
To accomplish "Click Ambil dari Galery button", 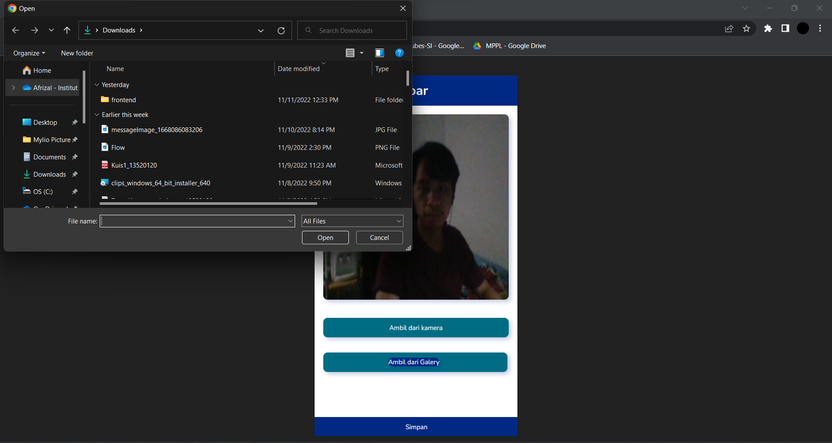I will point(415,362).
